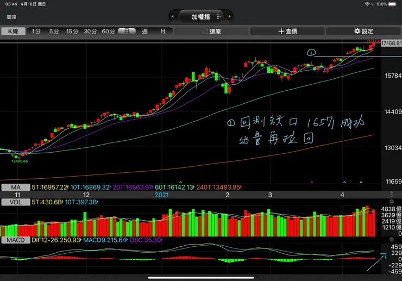Image resolution: width=402 pixels, height=281 pixels.
Task: Switch to 1分 timeframe
Action: click(36, 32)
